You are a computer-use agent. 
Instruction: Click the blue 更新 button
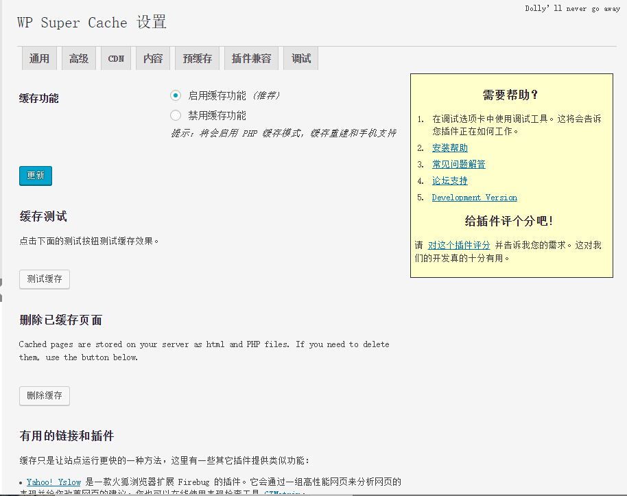click(36, 176)
